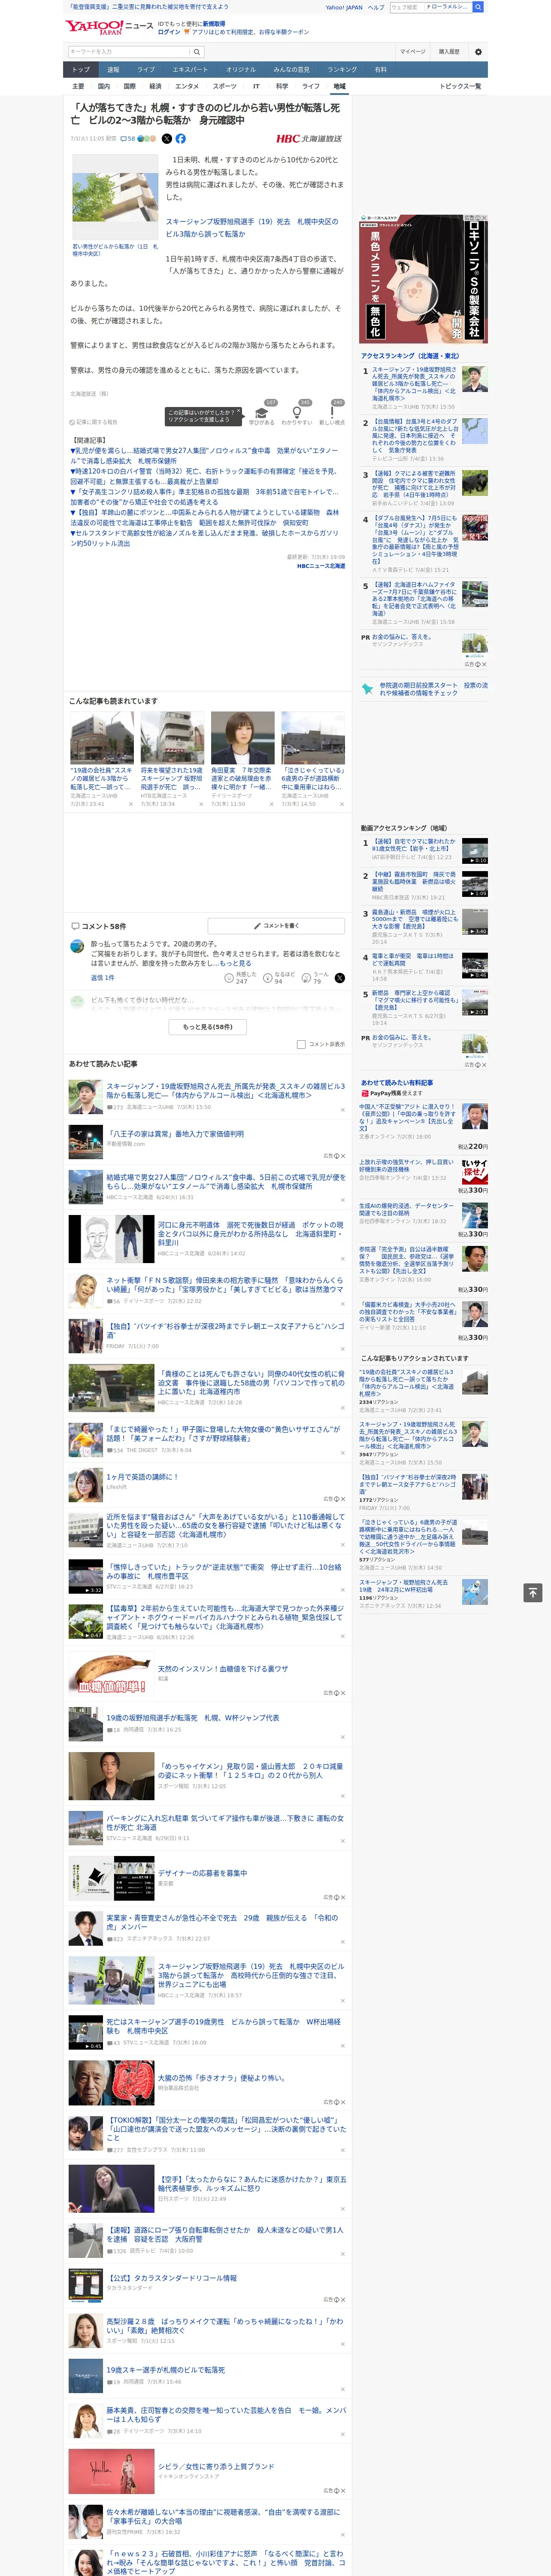This screenshot has width=551, height=2576.
Task: Click the scroll-to-top arrow button
Action: pos(533,1592)
